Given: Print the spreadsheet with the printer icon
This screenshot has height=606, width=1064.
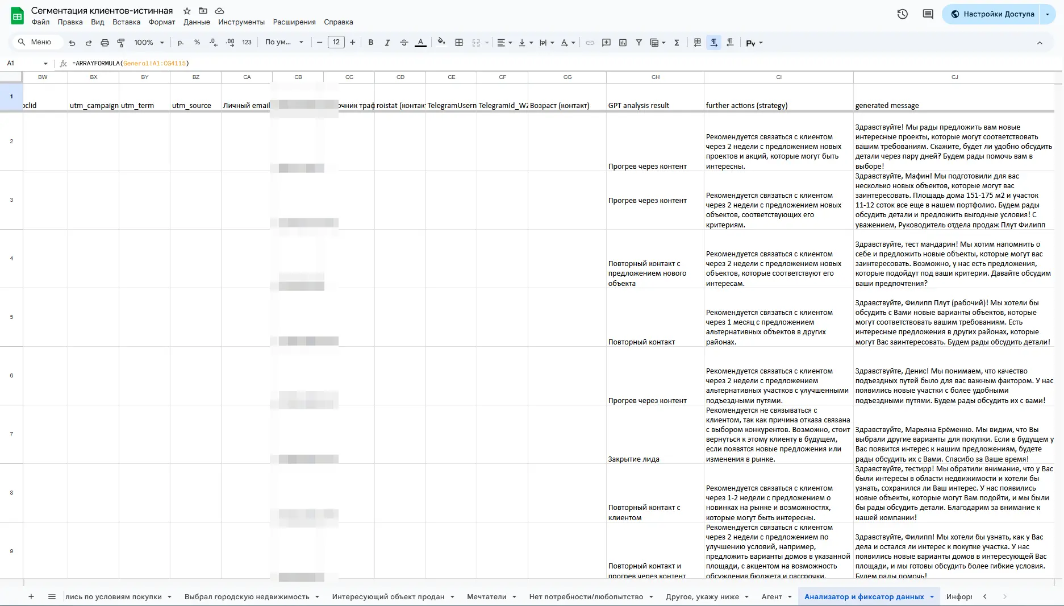Looking at the screenshot, I should pos(105,43).
